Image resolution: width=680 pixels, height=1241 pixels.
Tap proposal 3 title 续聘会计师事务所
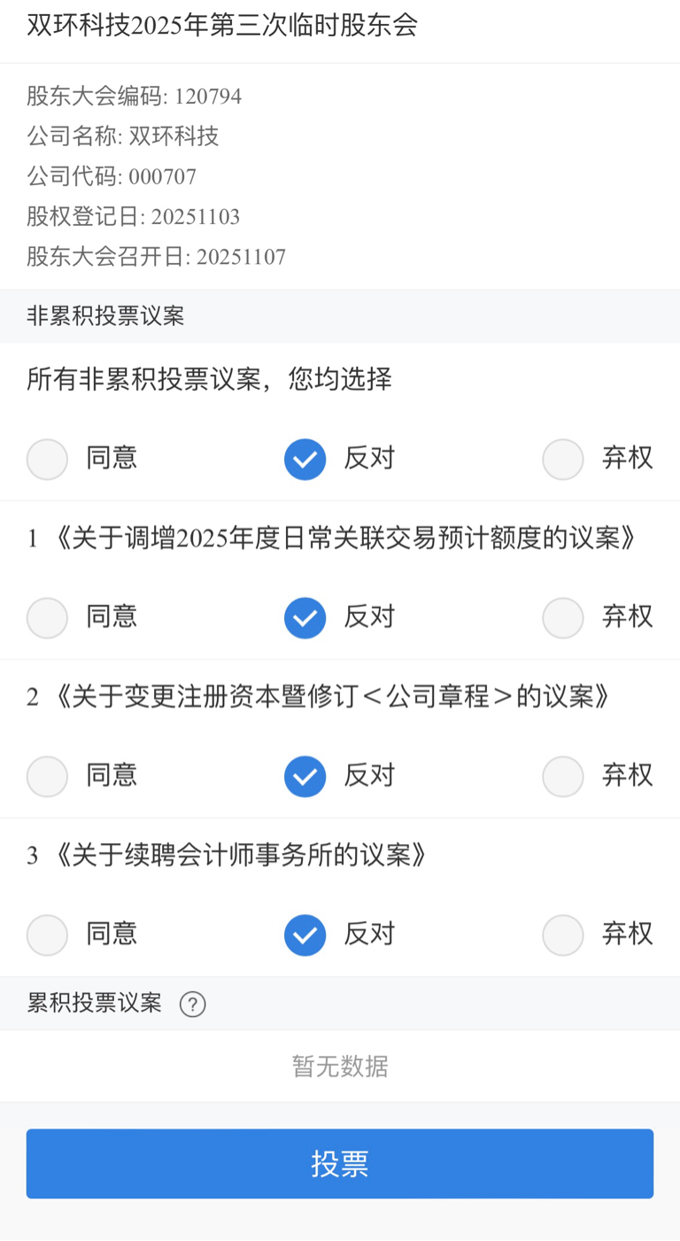[228, 856]
